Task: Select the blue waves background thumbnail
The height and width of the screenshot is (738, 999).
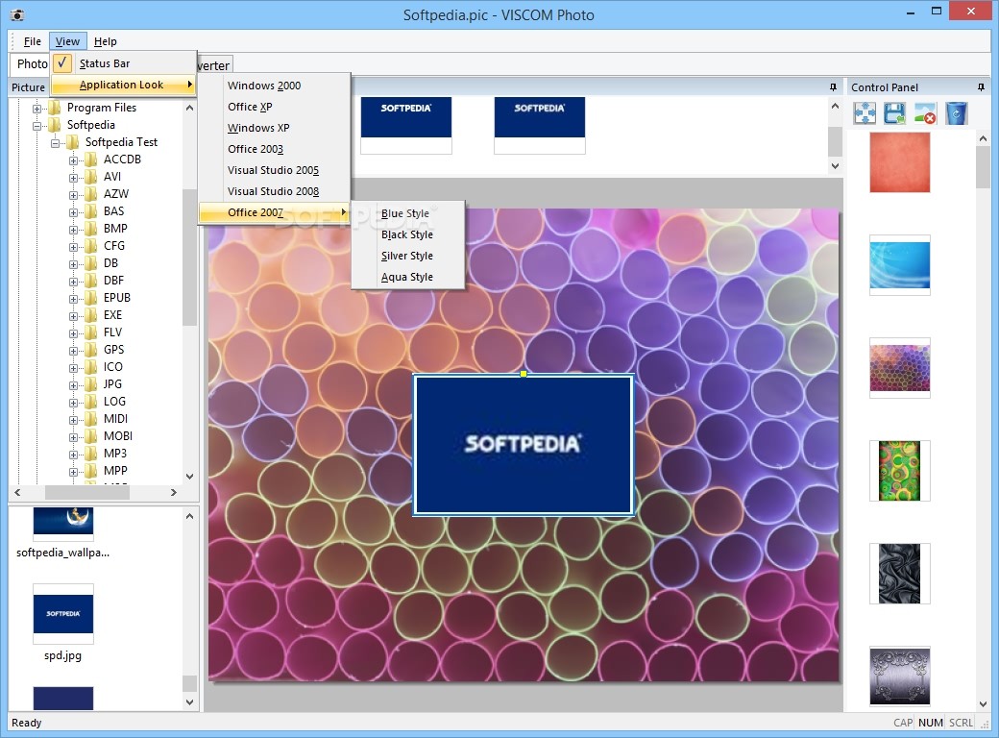Action: coord(900,265)
